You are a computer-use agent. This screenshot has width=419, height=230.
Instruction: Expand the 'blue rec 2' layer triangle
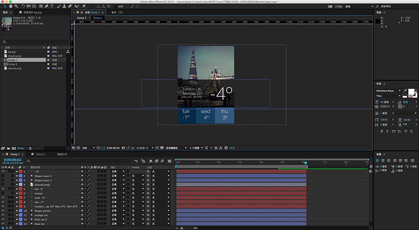(17, 220)
